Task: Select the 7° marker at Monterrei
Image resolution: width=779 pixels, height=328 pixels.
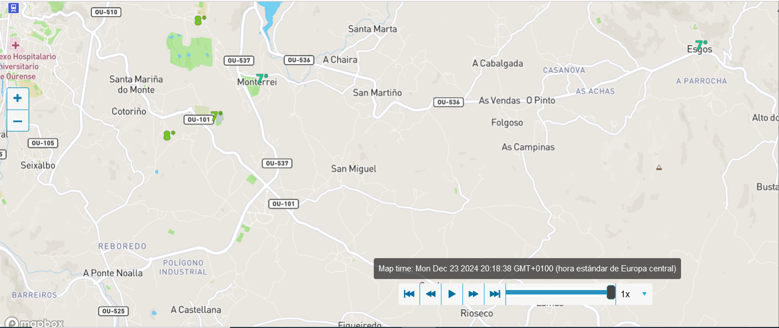Action: click(262, 78)
